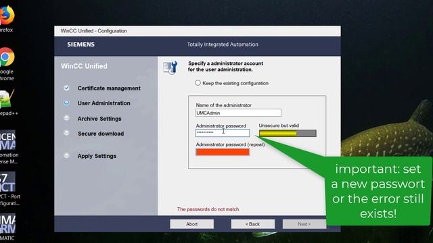Click the 'WinCC Unified' sidebar heading
Viewport: 433px width, 243px height.
84,66
